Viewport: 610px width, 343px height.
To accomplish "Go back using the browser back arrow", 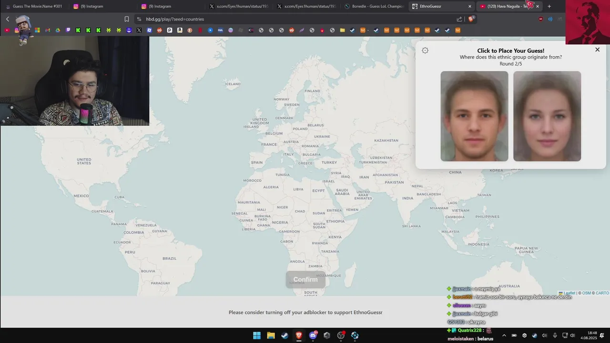I will click(x=8, y=19).
